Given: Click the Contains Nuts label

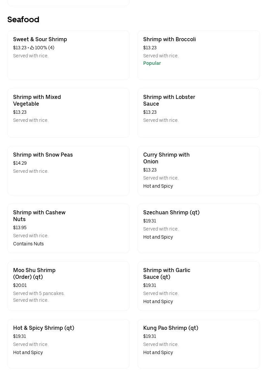Looking at the screenshot, I should point(28,244).
